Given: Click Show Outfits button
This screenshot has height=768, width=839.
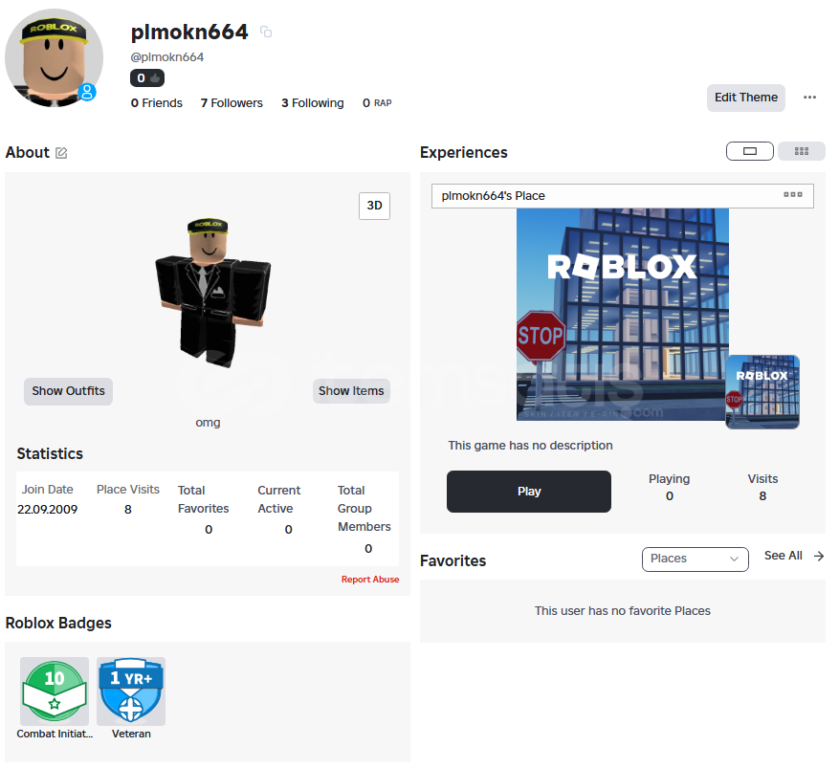Looking at the screenshot, I should pyautogui.click(x=69, y=391).
